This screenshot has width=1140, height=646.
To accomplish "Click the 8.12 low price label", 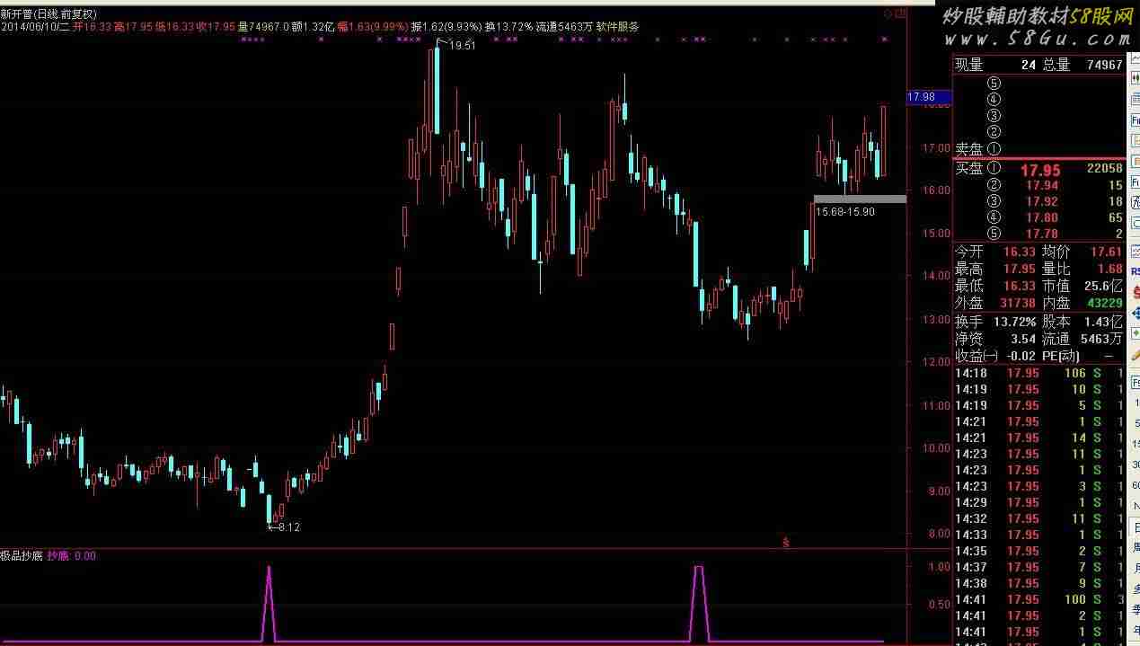I will (x=287, y=527).
